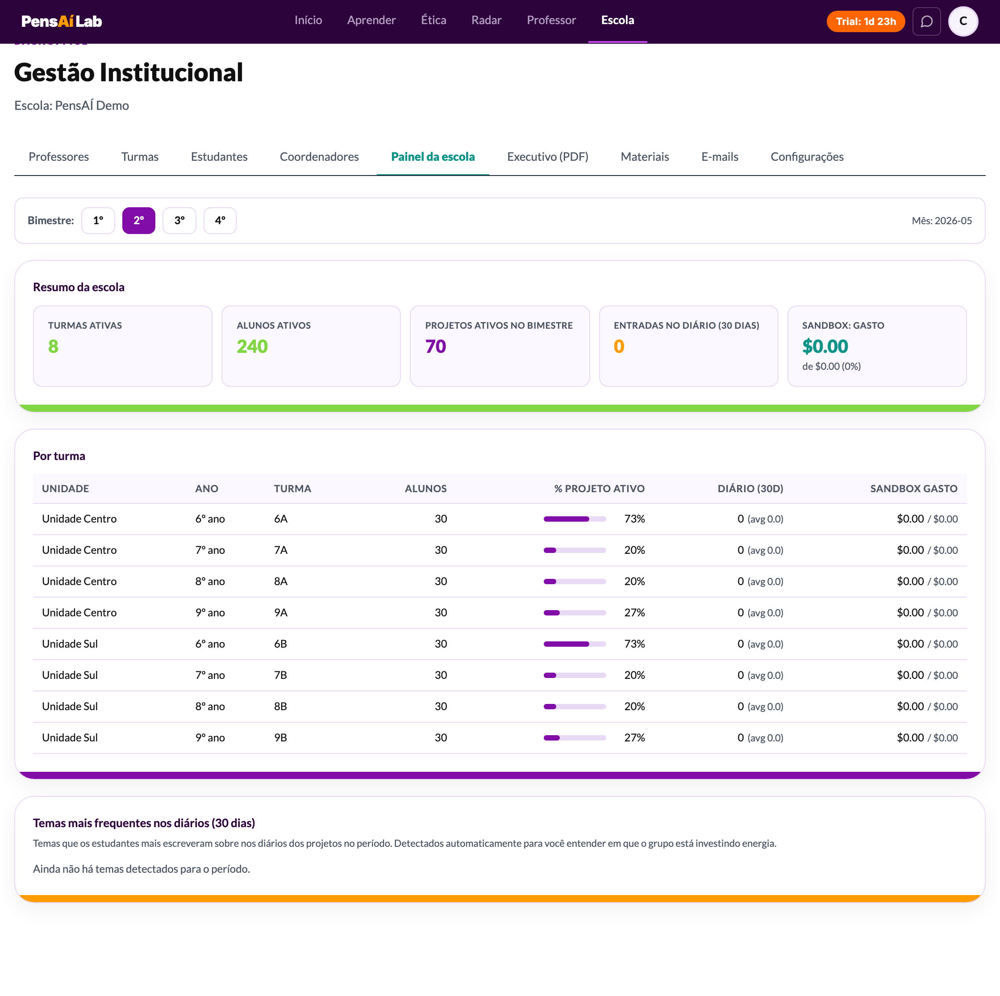Image resolution: width=1000 pixels, height=996 pixels.
Task: Open the E-mails tab
Action: (720, 156)
